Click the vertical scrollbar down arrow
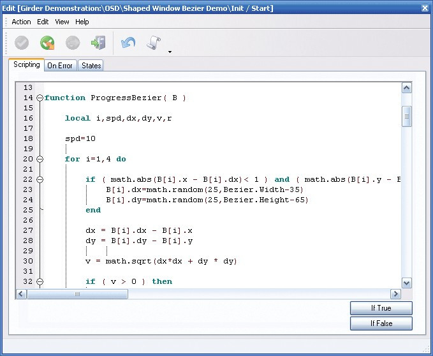This screenshot has height=356, width=433. coord(406,283)
